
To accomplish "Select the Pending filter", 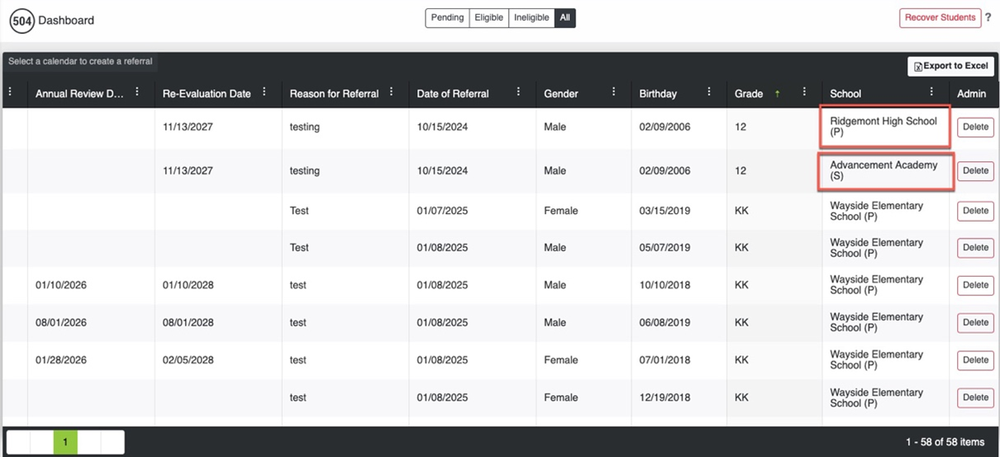I will coord(447,17).
